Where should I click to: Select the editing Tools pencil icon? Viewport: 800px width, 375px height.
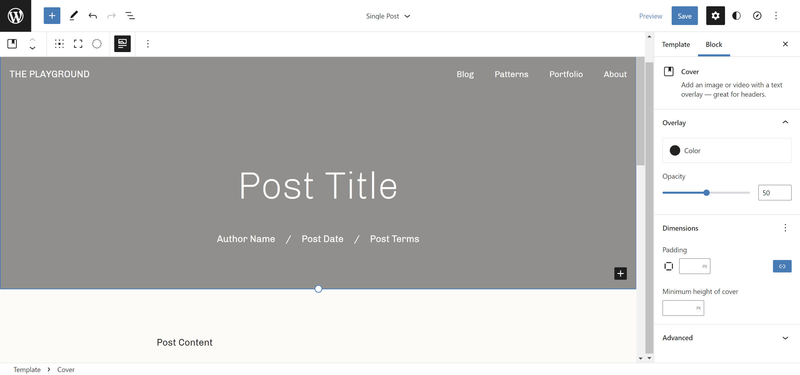[x=73, y=15]
